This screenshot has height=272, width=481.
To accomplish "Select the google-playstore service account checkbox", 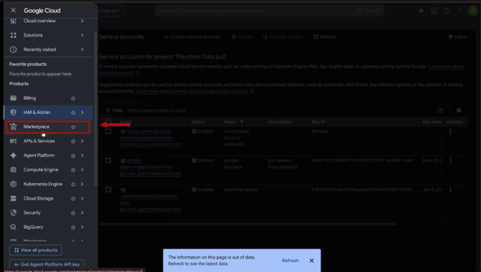I will pyautogui.click(x=108, y=160).
